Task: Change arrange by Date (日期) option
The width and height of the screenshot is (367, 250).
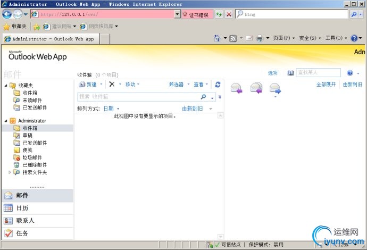Action: pos(111,109)
